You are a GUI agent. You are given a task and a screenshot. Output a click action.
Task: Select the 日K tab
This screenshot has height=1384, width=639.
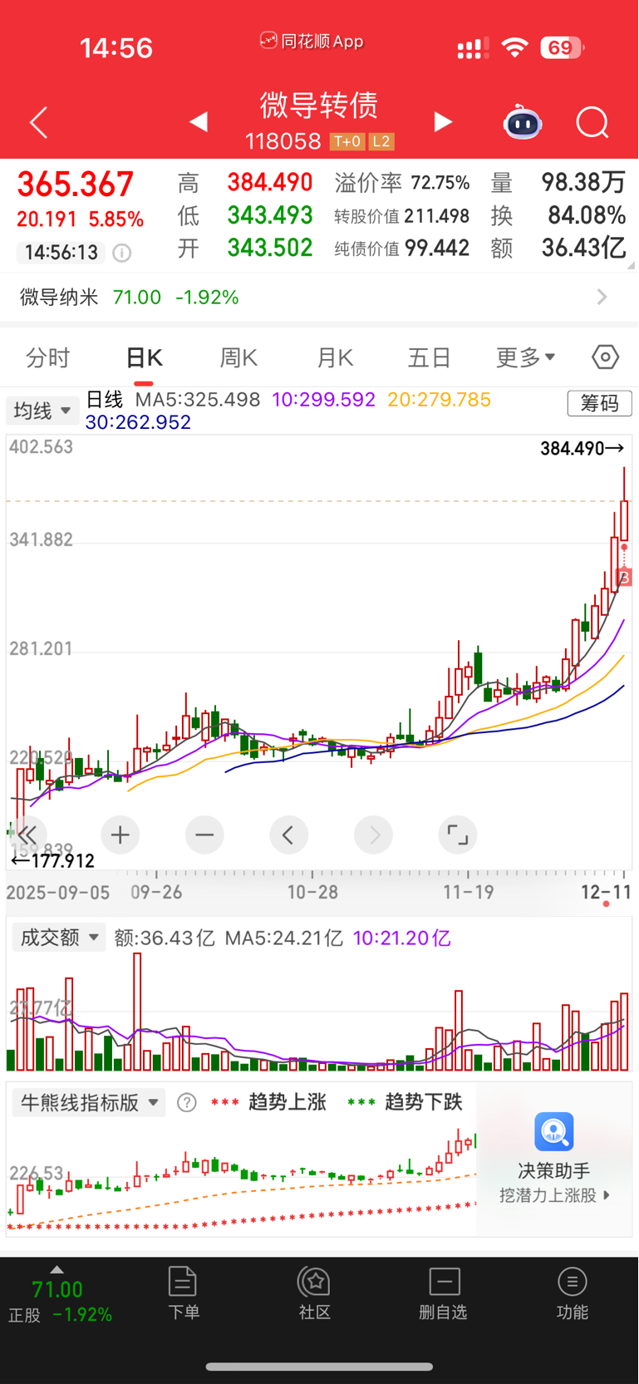(144, 358)
